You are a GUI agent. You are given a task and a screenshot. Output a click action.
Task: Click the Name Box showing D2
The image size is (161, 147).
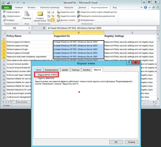pos(14,28)
